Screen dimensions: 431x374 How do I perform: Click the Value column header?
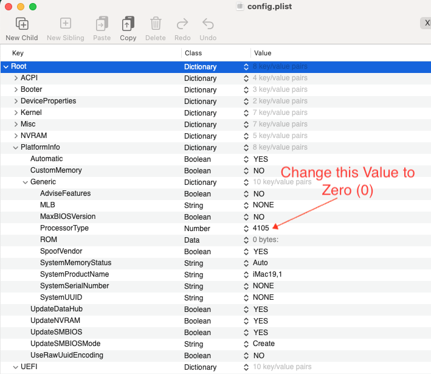(263, 54)
